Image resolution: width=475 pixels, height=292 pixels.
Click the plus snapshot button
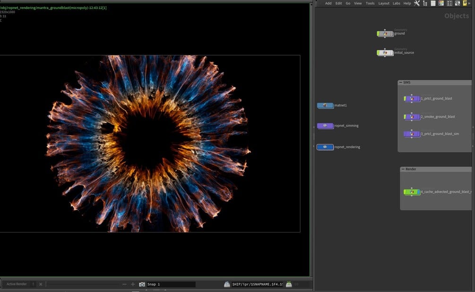[133, 284]
